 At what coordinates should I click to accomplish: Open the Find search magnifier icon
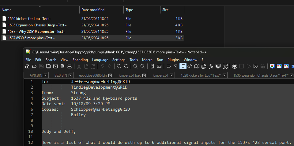coord(119,66)
